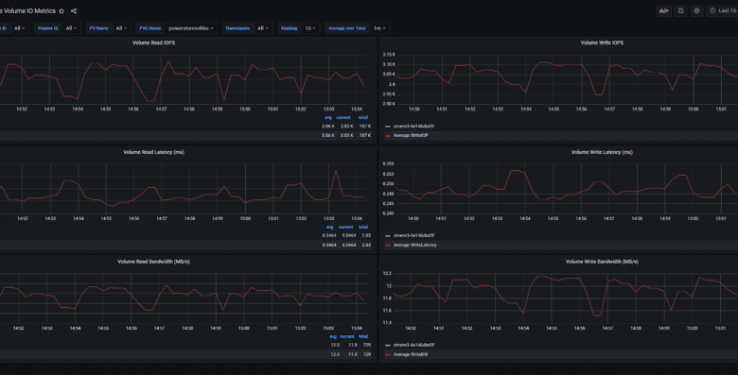
Task: Open Volume Read IOPS panel title menu
Action: (153, 43)
